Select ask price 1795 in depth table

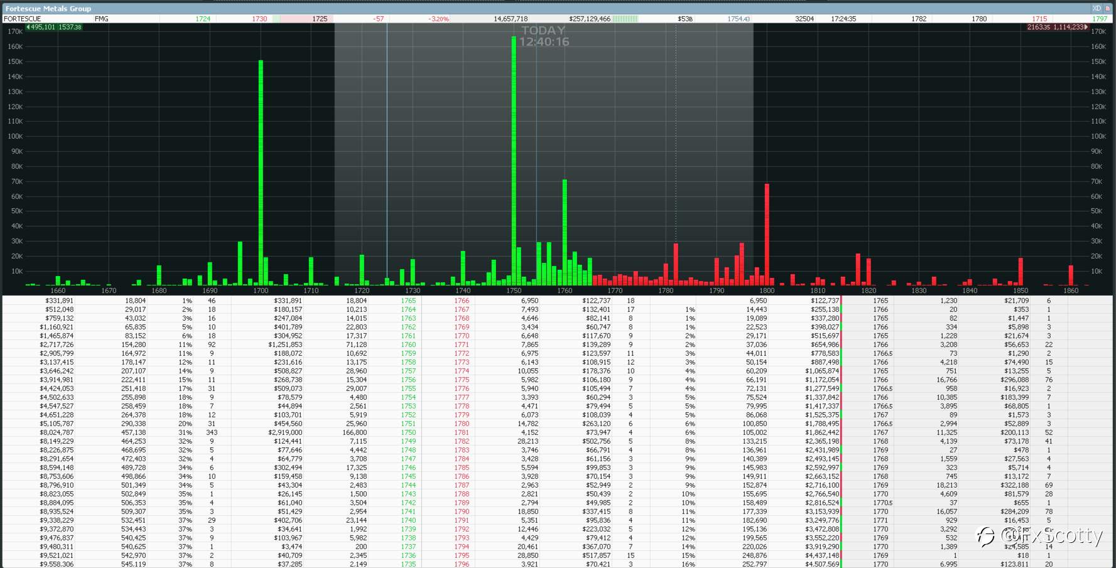[462, 555]
